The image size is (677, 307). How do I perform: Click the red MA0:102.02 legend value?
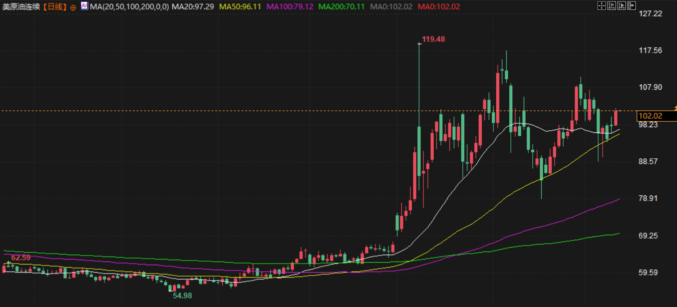pyautogui.click(x=439, y=7)
